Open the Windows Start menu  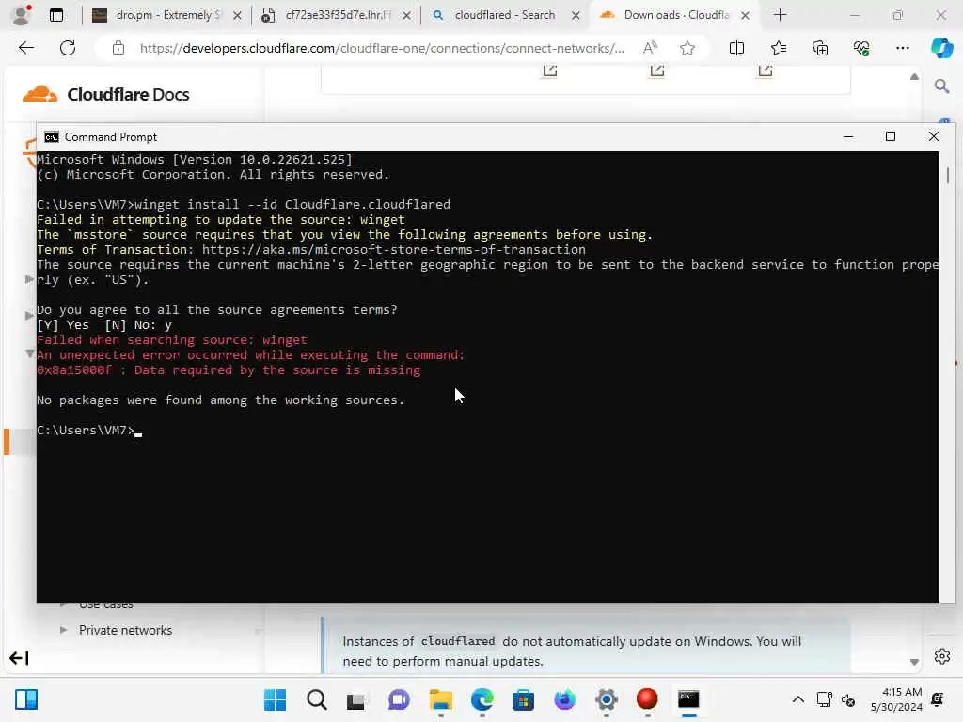[275, 699]
